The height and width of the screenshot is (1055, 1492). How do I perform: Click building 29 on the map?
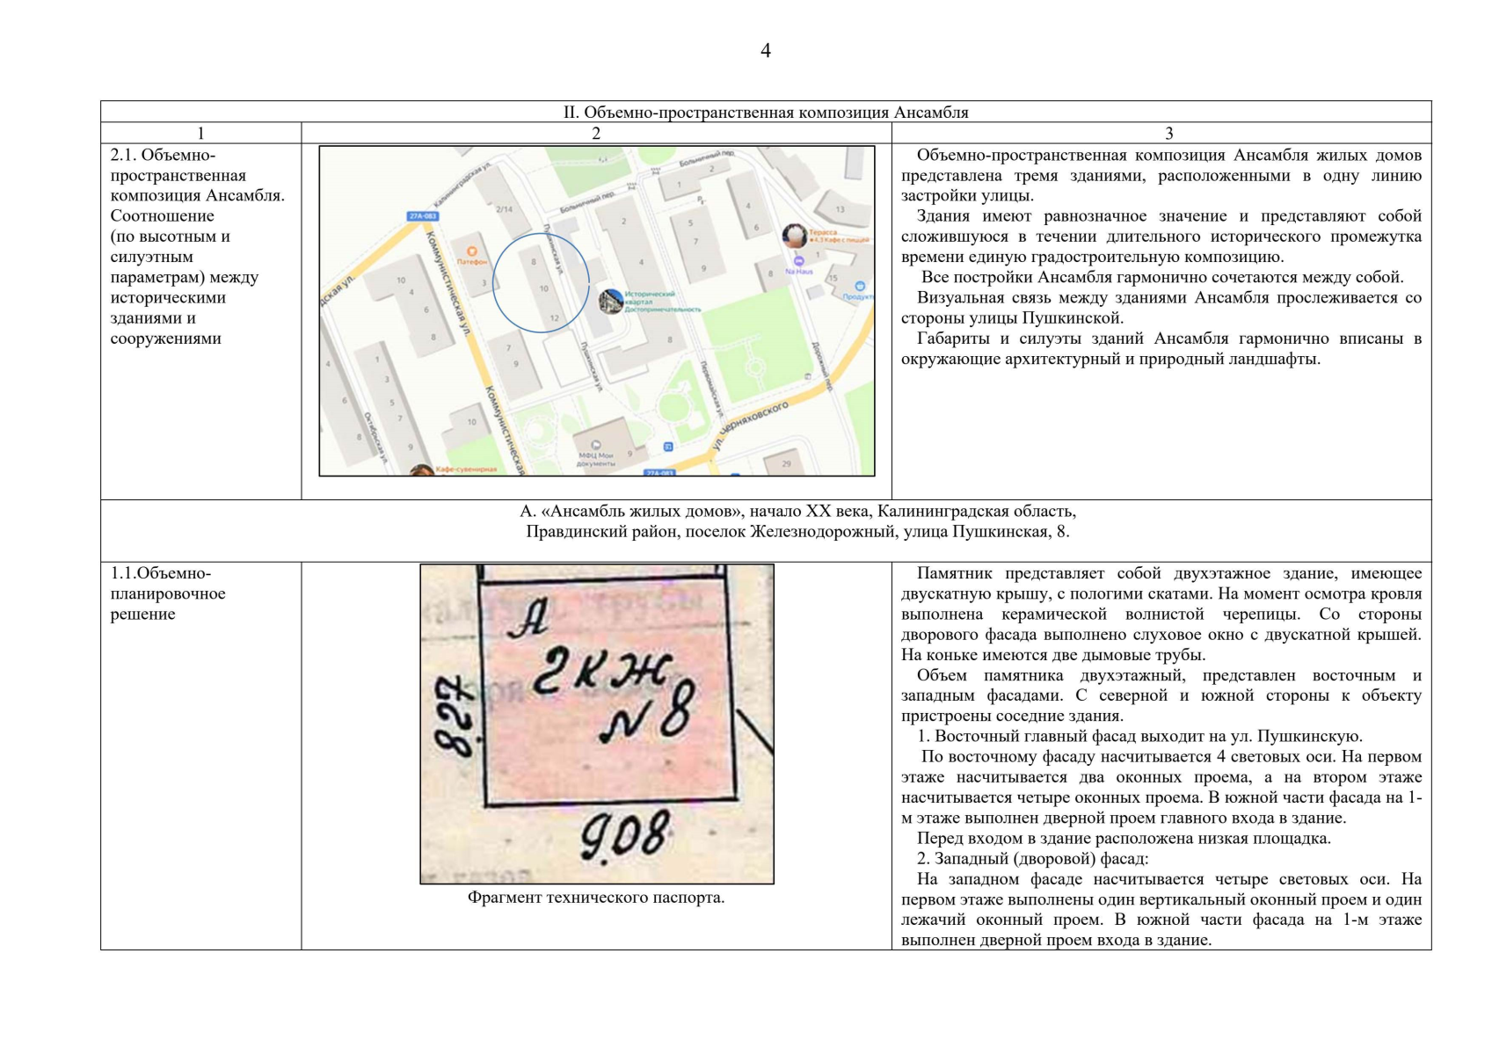(786, 463)
